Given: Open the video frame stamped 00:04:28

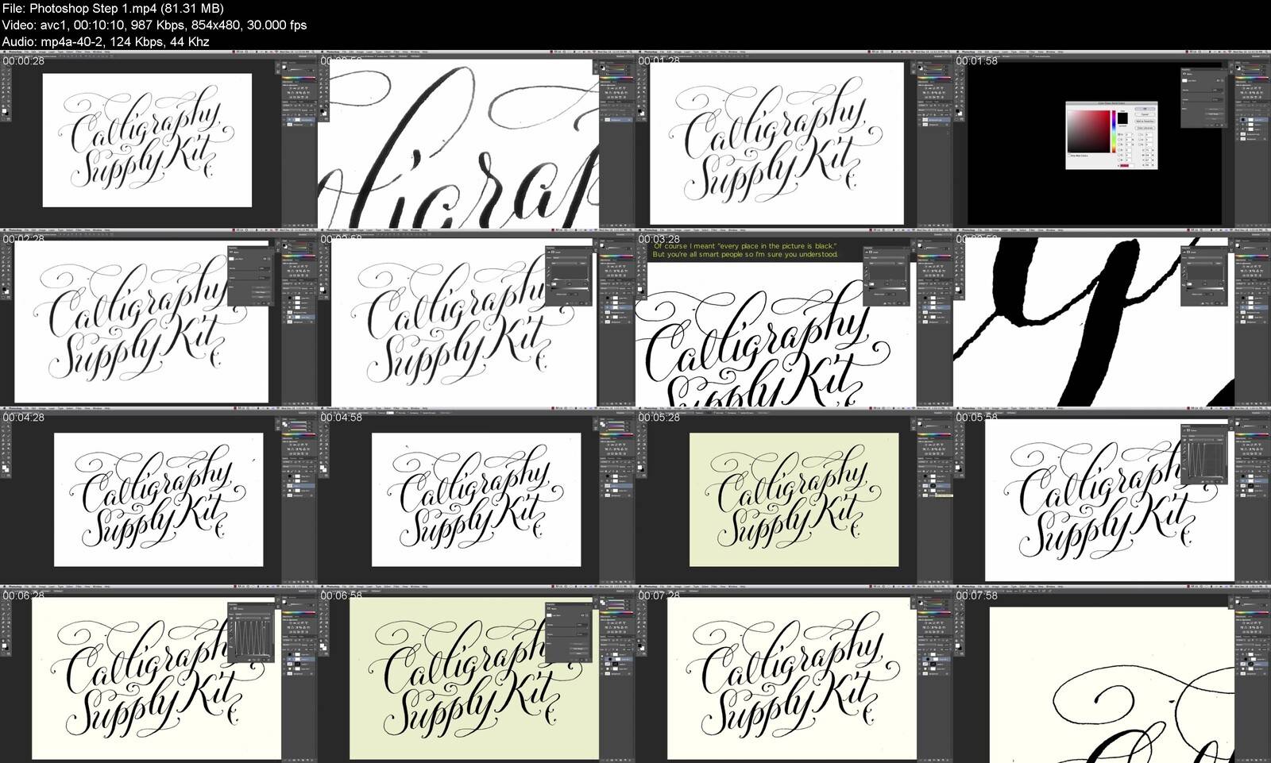Looking at the screenshot, I should [159, 496].
